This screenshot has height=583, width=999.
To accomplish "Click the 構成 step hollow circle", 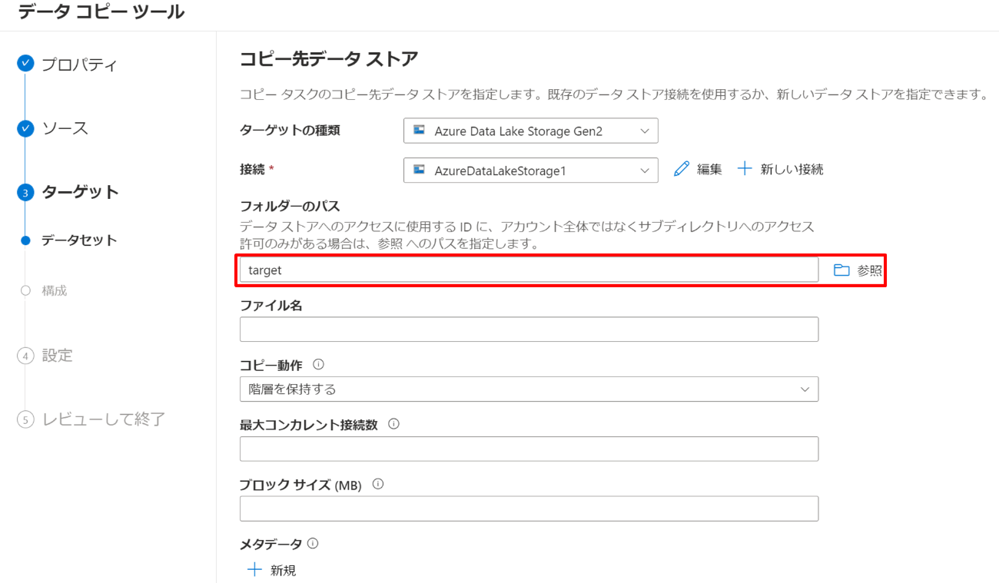I will click(x=25, y=290).
